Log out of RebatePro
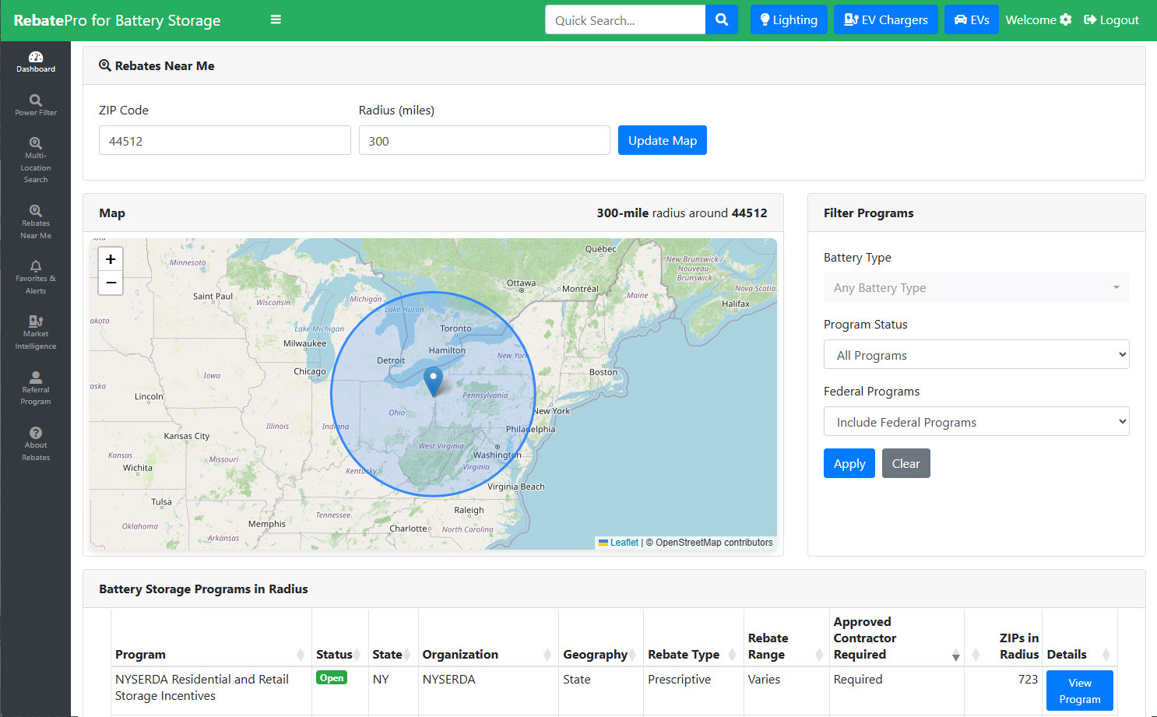 coord(1111,19)
